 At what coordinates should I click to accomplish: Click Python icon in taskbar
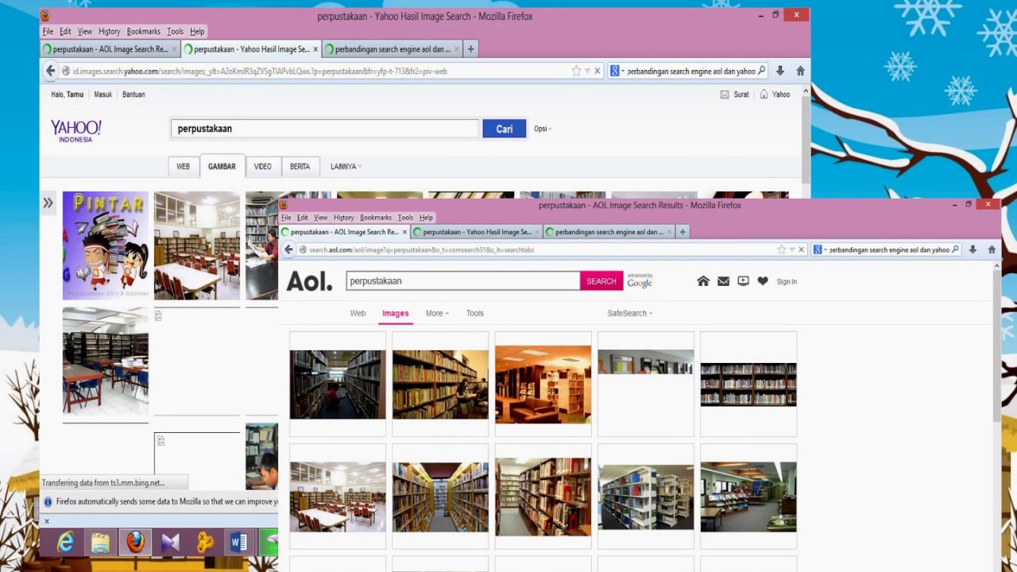point(205,543)
